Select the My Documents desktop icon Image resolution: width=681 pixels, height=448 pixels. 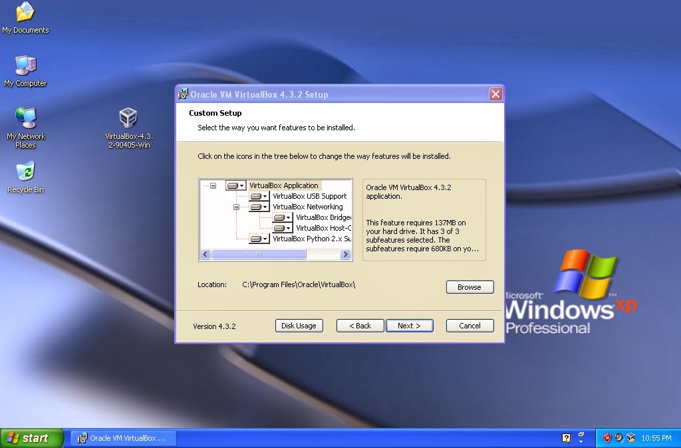(x=25, y=17)
